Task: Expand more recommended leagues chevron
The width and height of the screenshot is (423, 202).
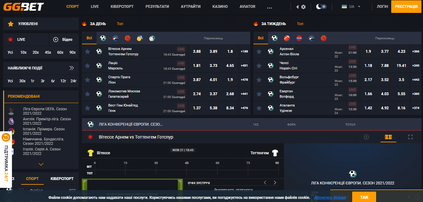Action: (x=41, y=164)
